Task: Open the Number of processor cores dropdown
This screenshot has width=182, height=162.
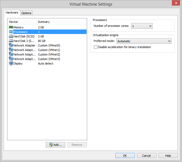Action: pos(142,26)
